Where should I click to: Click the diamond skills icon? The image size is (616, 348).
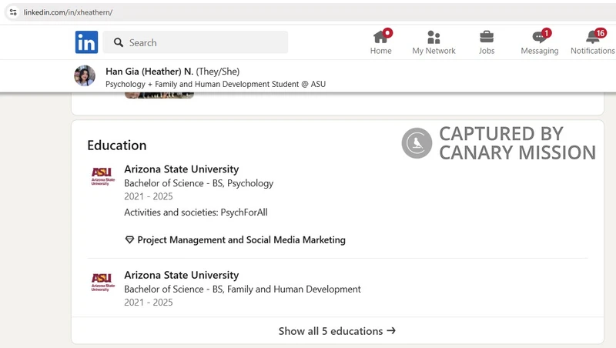click(129, 239)
